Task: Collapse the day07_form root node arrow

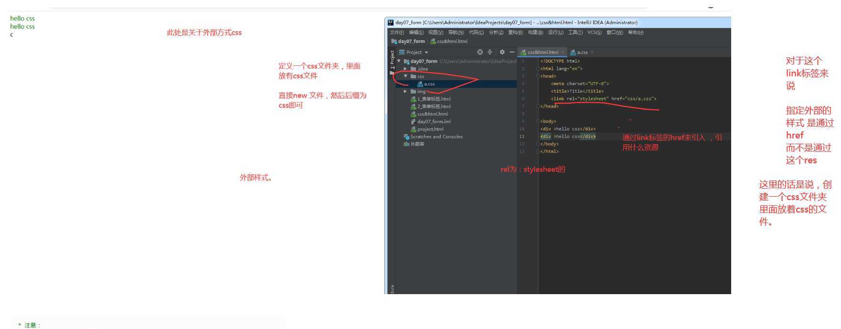Action: (399, 61)
